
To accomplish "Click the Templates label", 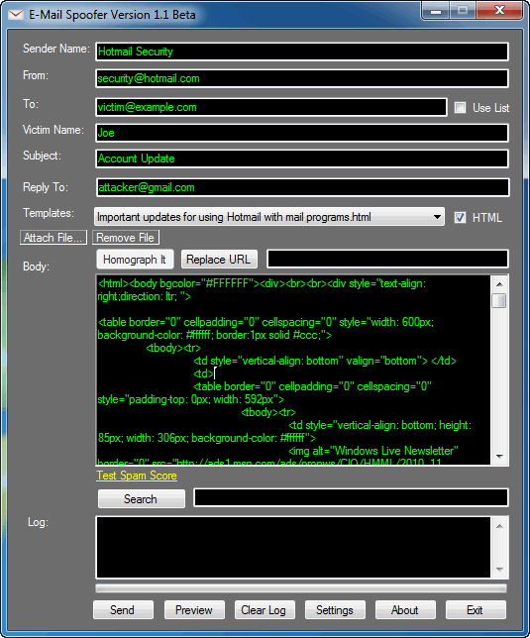I will [49, 213].
